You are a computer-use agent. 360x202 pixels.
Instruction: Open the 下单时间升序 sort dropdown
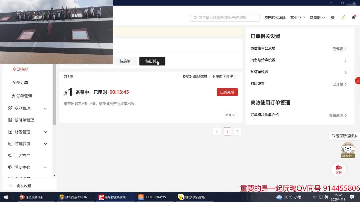click(x=224, y=76)
